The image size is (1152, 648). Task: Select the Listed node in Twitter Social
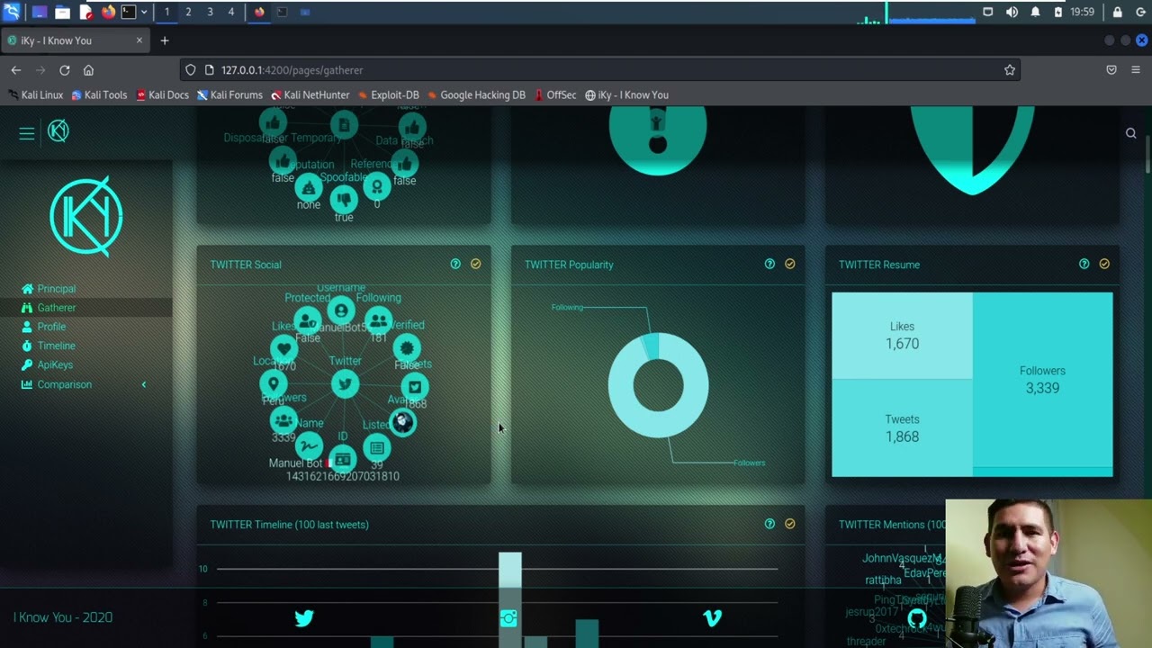[377, 447]
